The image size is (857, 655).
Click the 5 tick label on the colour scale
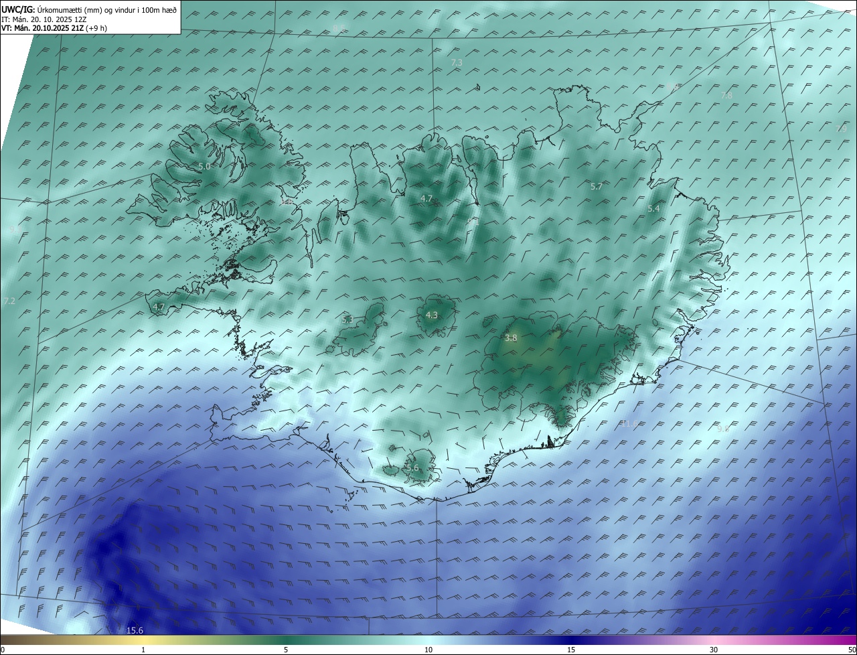pos(286,650)
